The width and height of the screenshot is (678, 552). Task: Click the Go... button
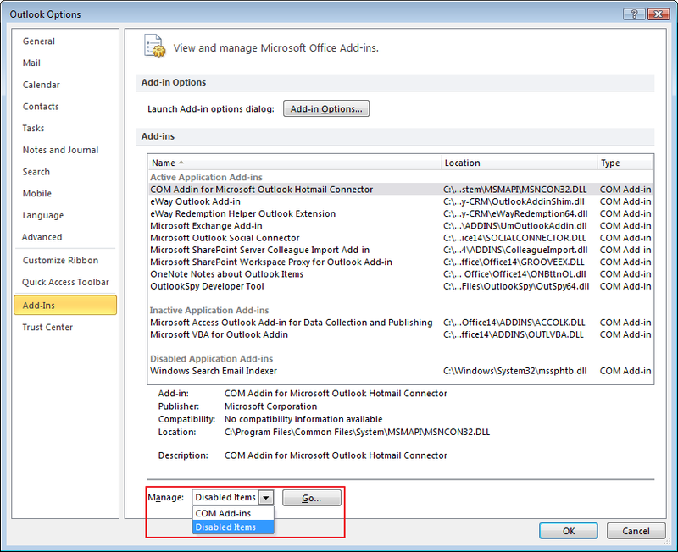coord(311,498)
